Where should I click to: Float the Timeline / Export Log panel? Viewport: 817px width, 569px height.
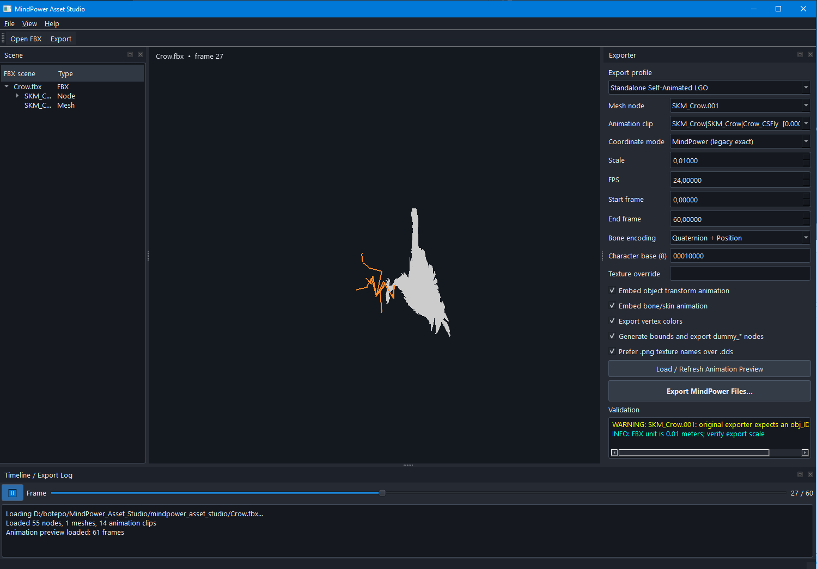point(800,474)
